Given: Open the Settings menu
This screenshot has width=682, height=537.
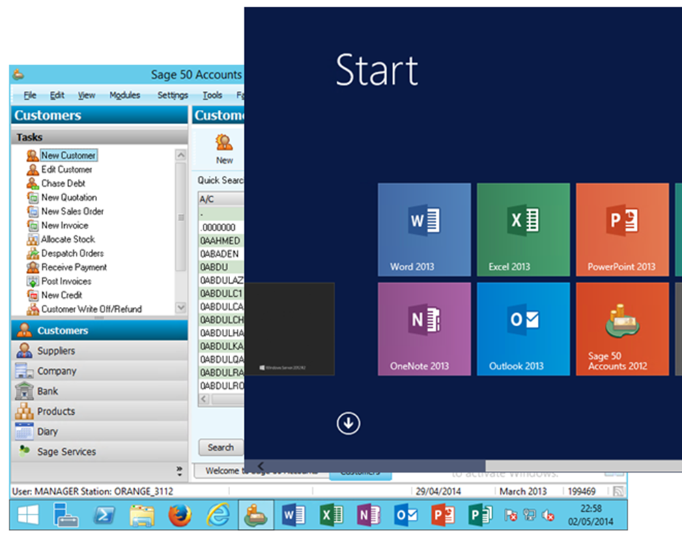Looking at the screenshot, I should pos(172,96).
